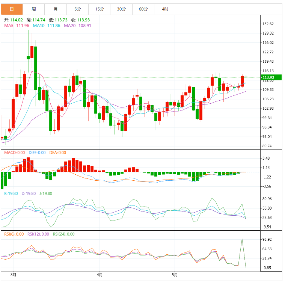Click the MACD: 0.00 label
The image size is (285, 284).
point(15,153)
